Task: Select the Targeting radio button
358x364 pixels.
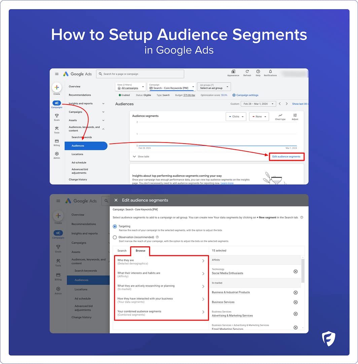Action: point(115,226)
